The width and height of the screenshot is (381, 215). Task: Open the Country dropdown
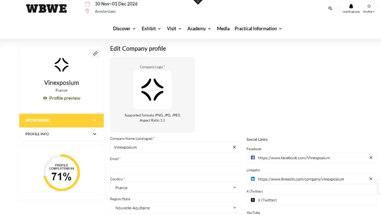175,188
